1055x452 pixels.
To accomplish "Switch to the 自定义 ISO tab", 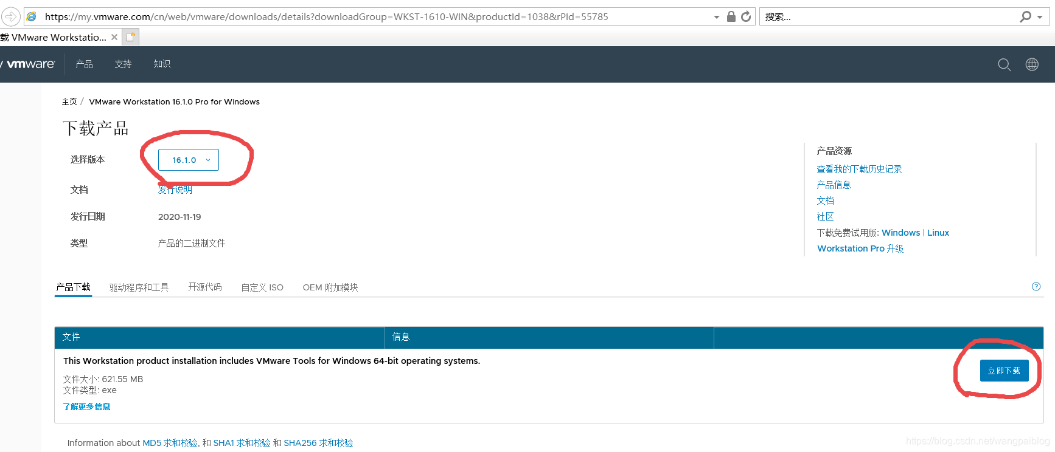I will (262, 287).
